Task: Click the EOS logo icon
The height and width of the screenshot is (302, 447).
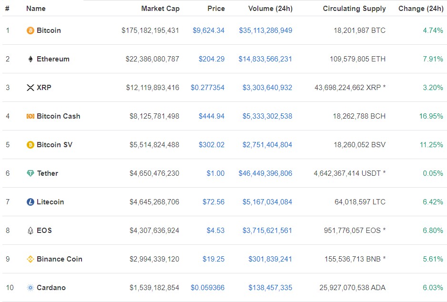Action: pos(30,231)
